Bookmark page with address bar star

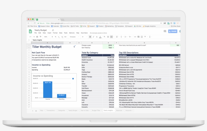tap(161, 23)
